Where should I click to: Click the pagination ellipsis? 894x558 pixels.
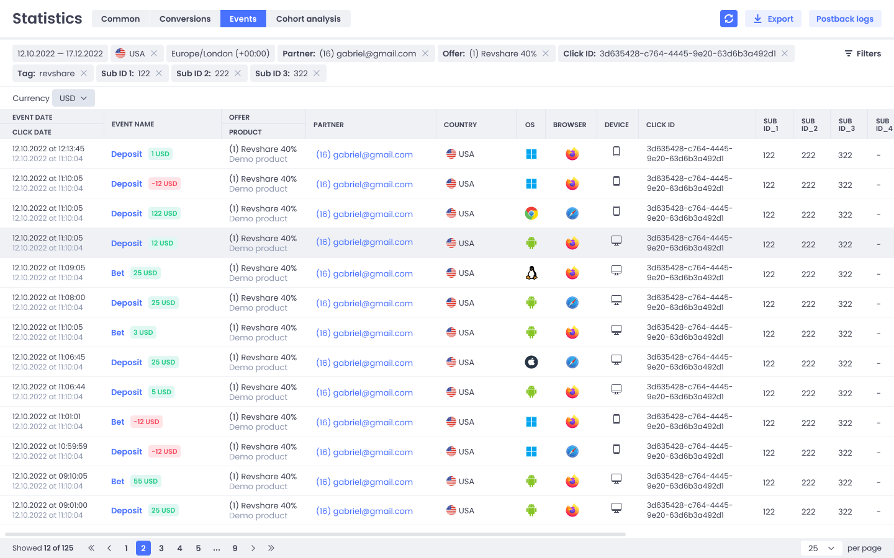pyautogui.click(x=217, y=548)
